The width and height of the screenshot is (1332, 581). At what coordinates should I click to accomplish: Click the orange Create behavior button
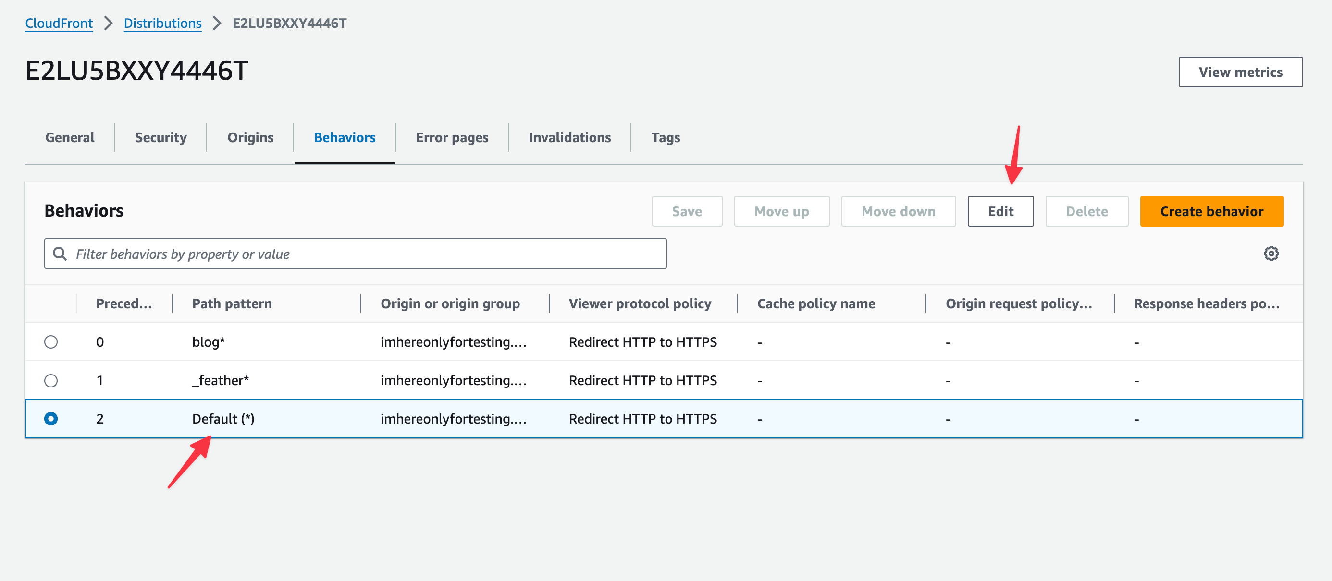pyautogui.click(x=1211, y=211)
